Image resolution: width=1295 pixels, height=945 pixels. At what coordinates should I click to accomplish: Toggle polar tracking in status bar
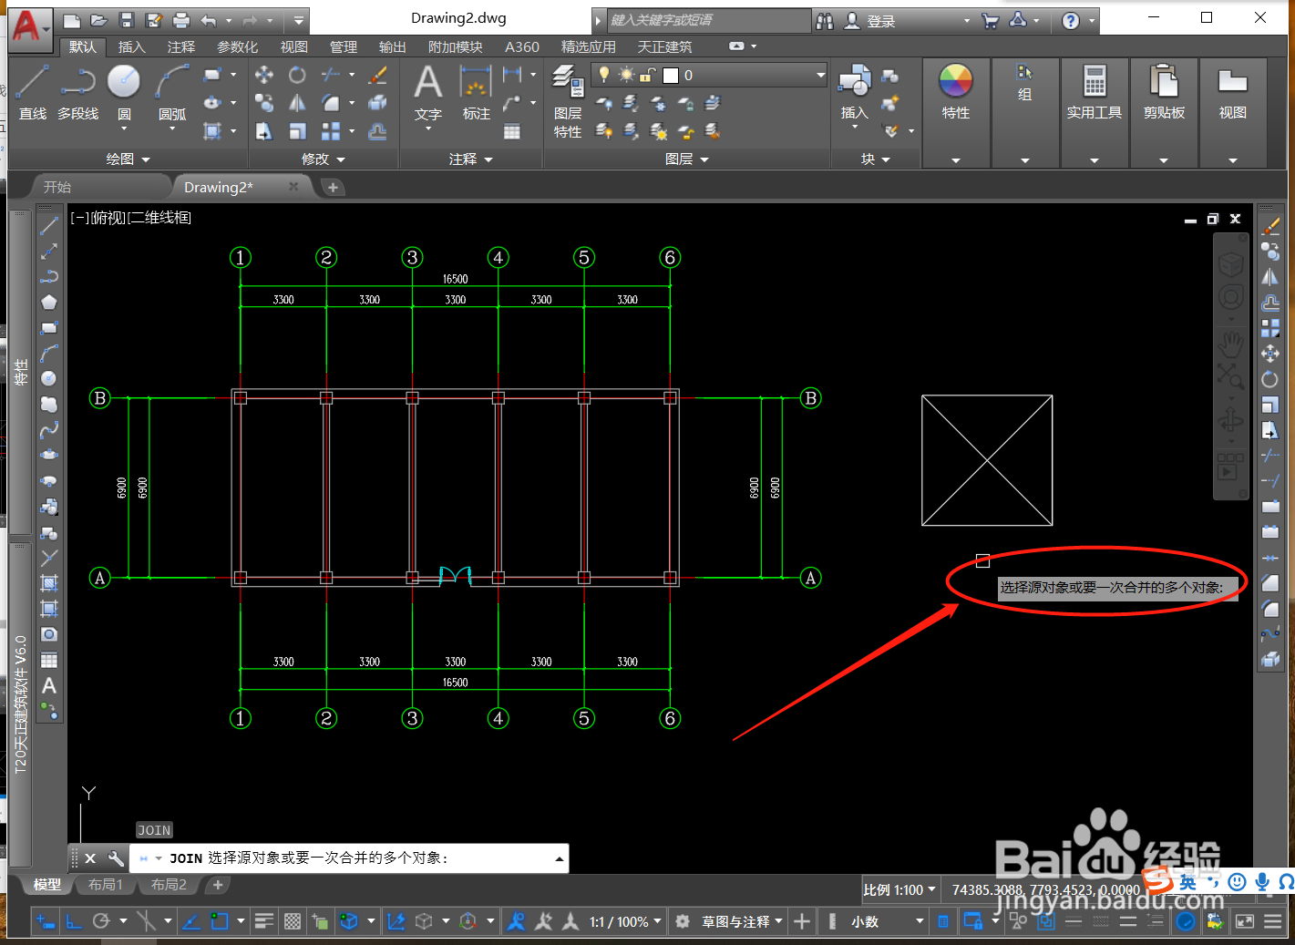(101, 921)
